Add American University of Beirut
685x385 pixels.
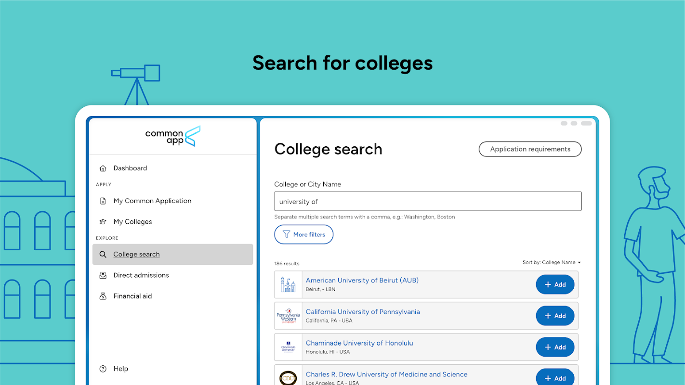555,284
